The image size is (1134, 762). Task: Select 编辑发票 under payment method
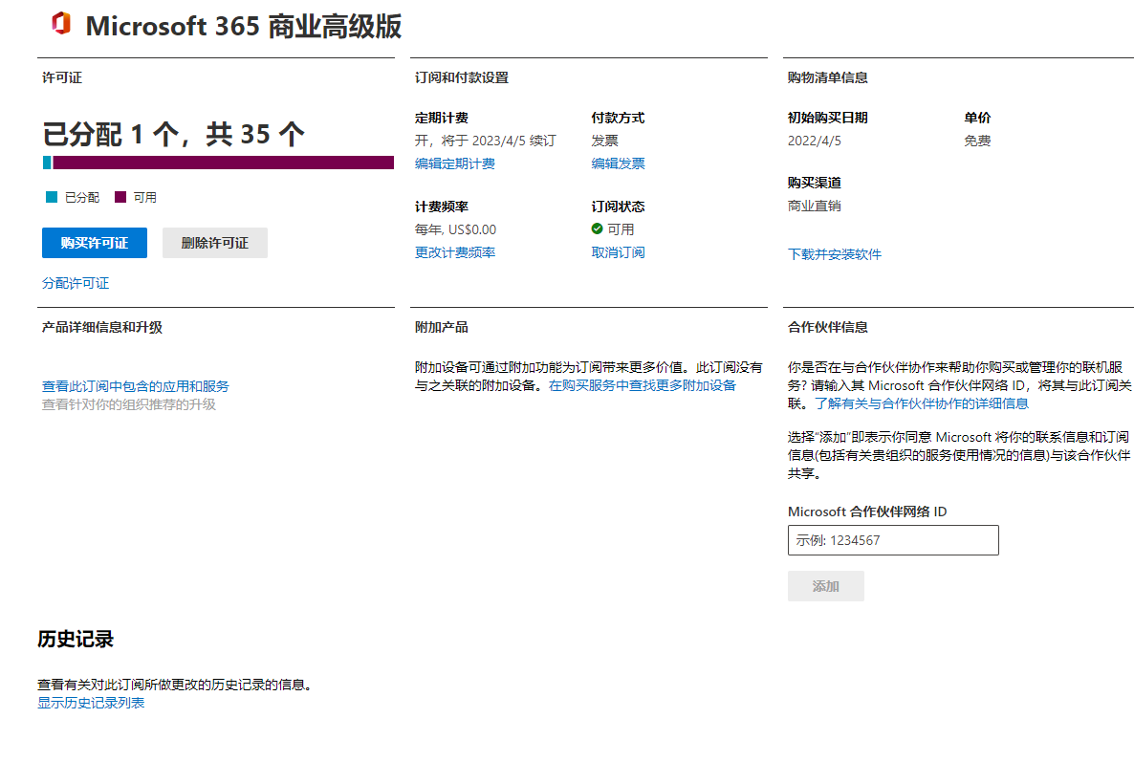tap(618, 163)
